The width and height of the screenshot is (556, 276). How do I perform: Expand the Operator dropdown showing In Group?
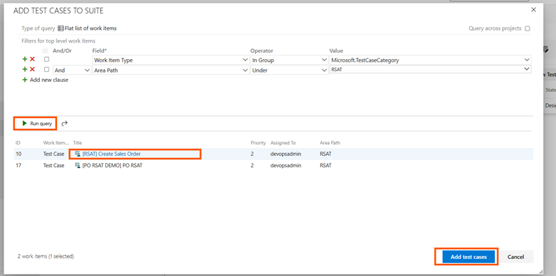click(289, 60)
